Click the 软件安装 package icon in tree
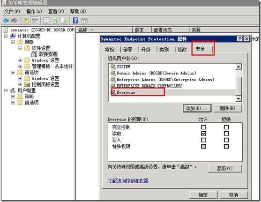Image resolution: width=261 pixels, height=202 pixels. (34, 54)
